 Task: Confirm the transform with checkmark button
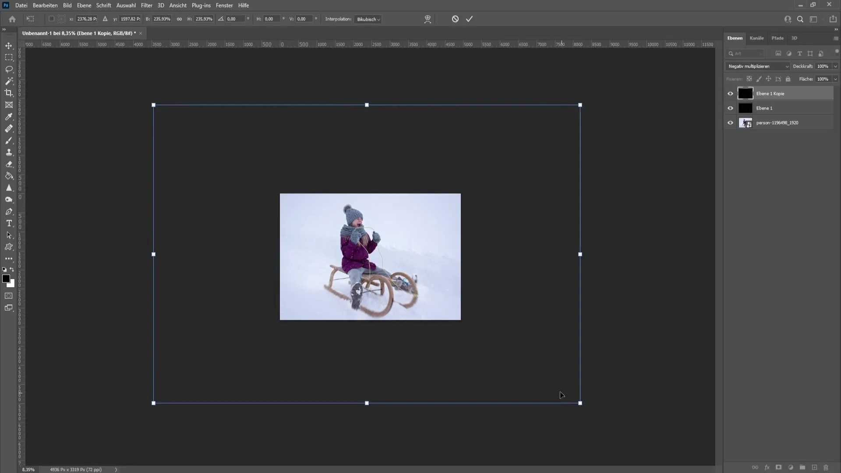pyautogui.click(x=469, y=18)
